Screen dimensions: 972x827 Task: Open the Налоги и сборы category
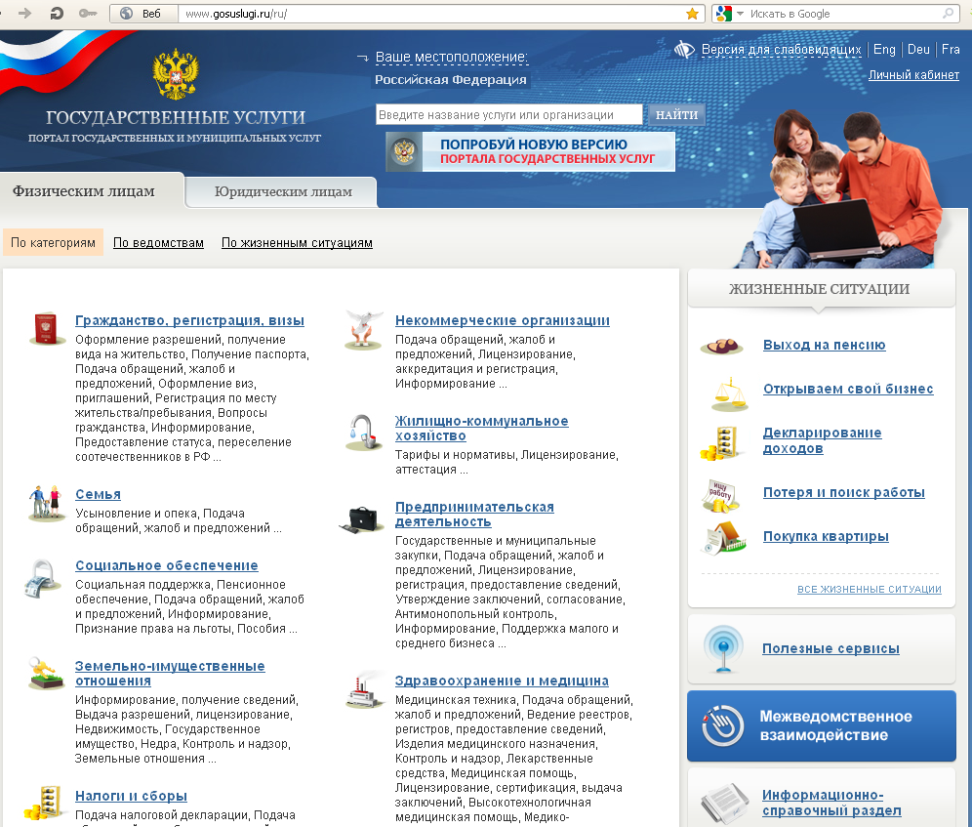point(131,796)
